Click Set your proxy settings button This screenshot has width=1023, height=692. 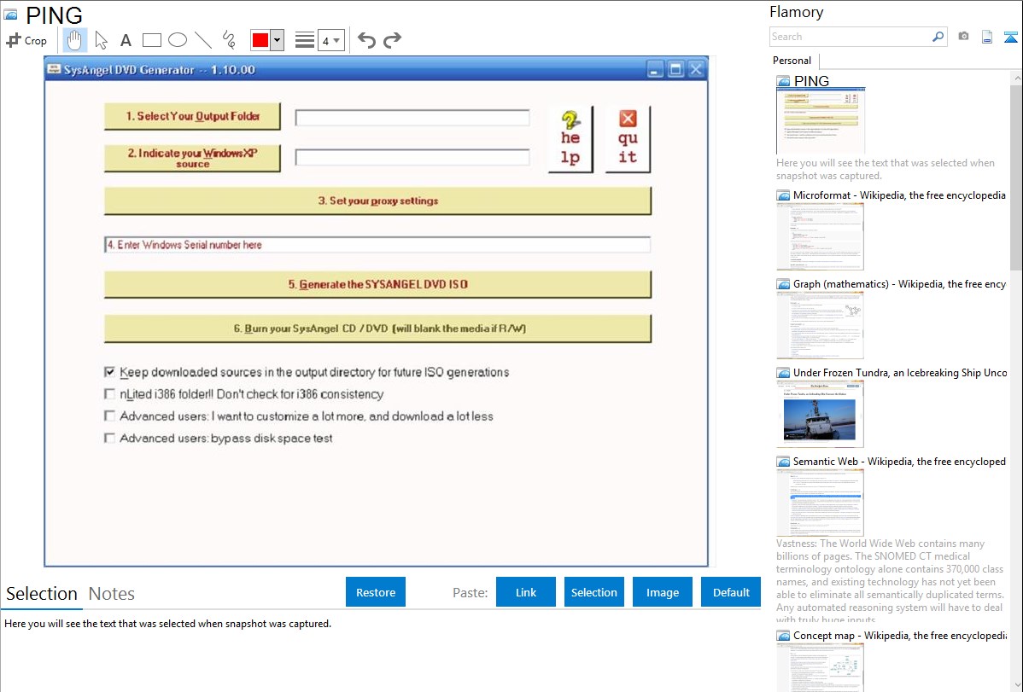377,201
